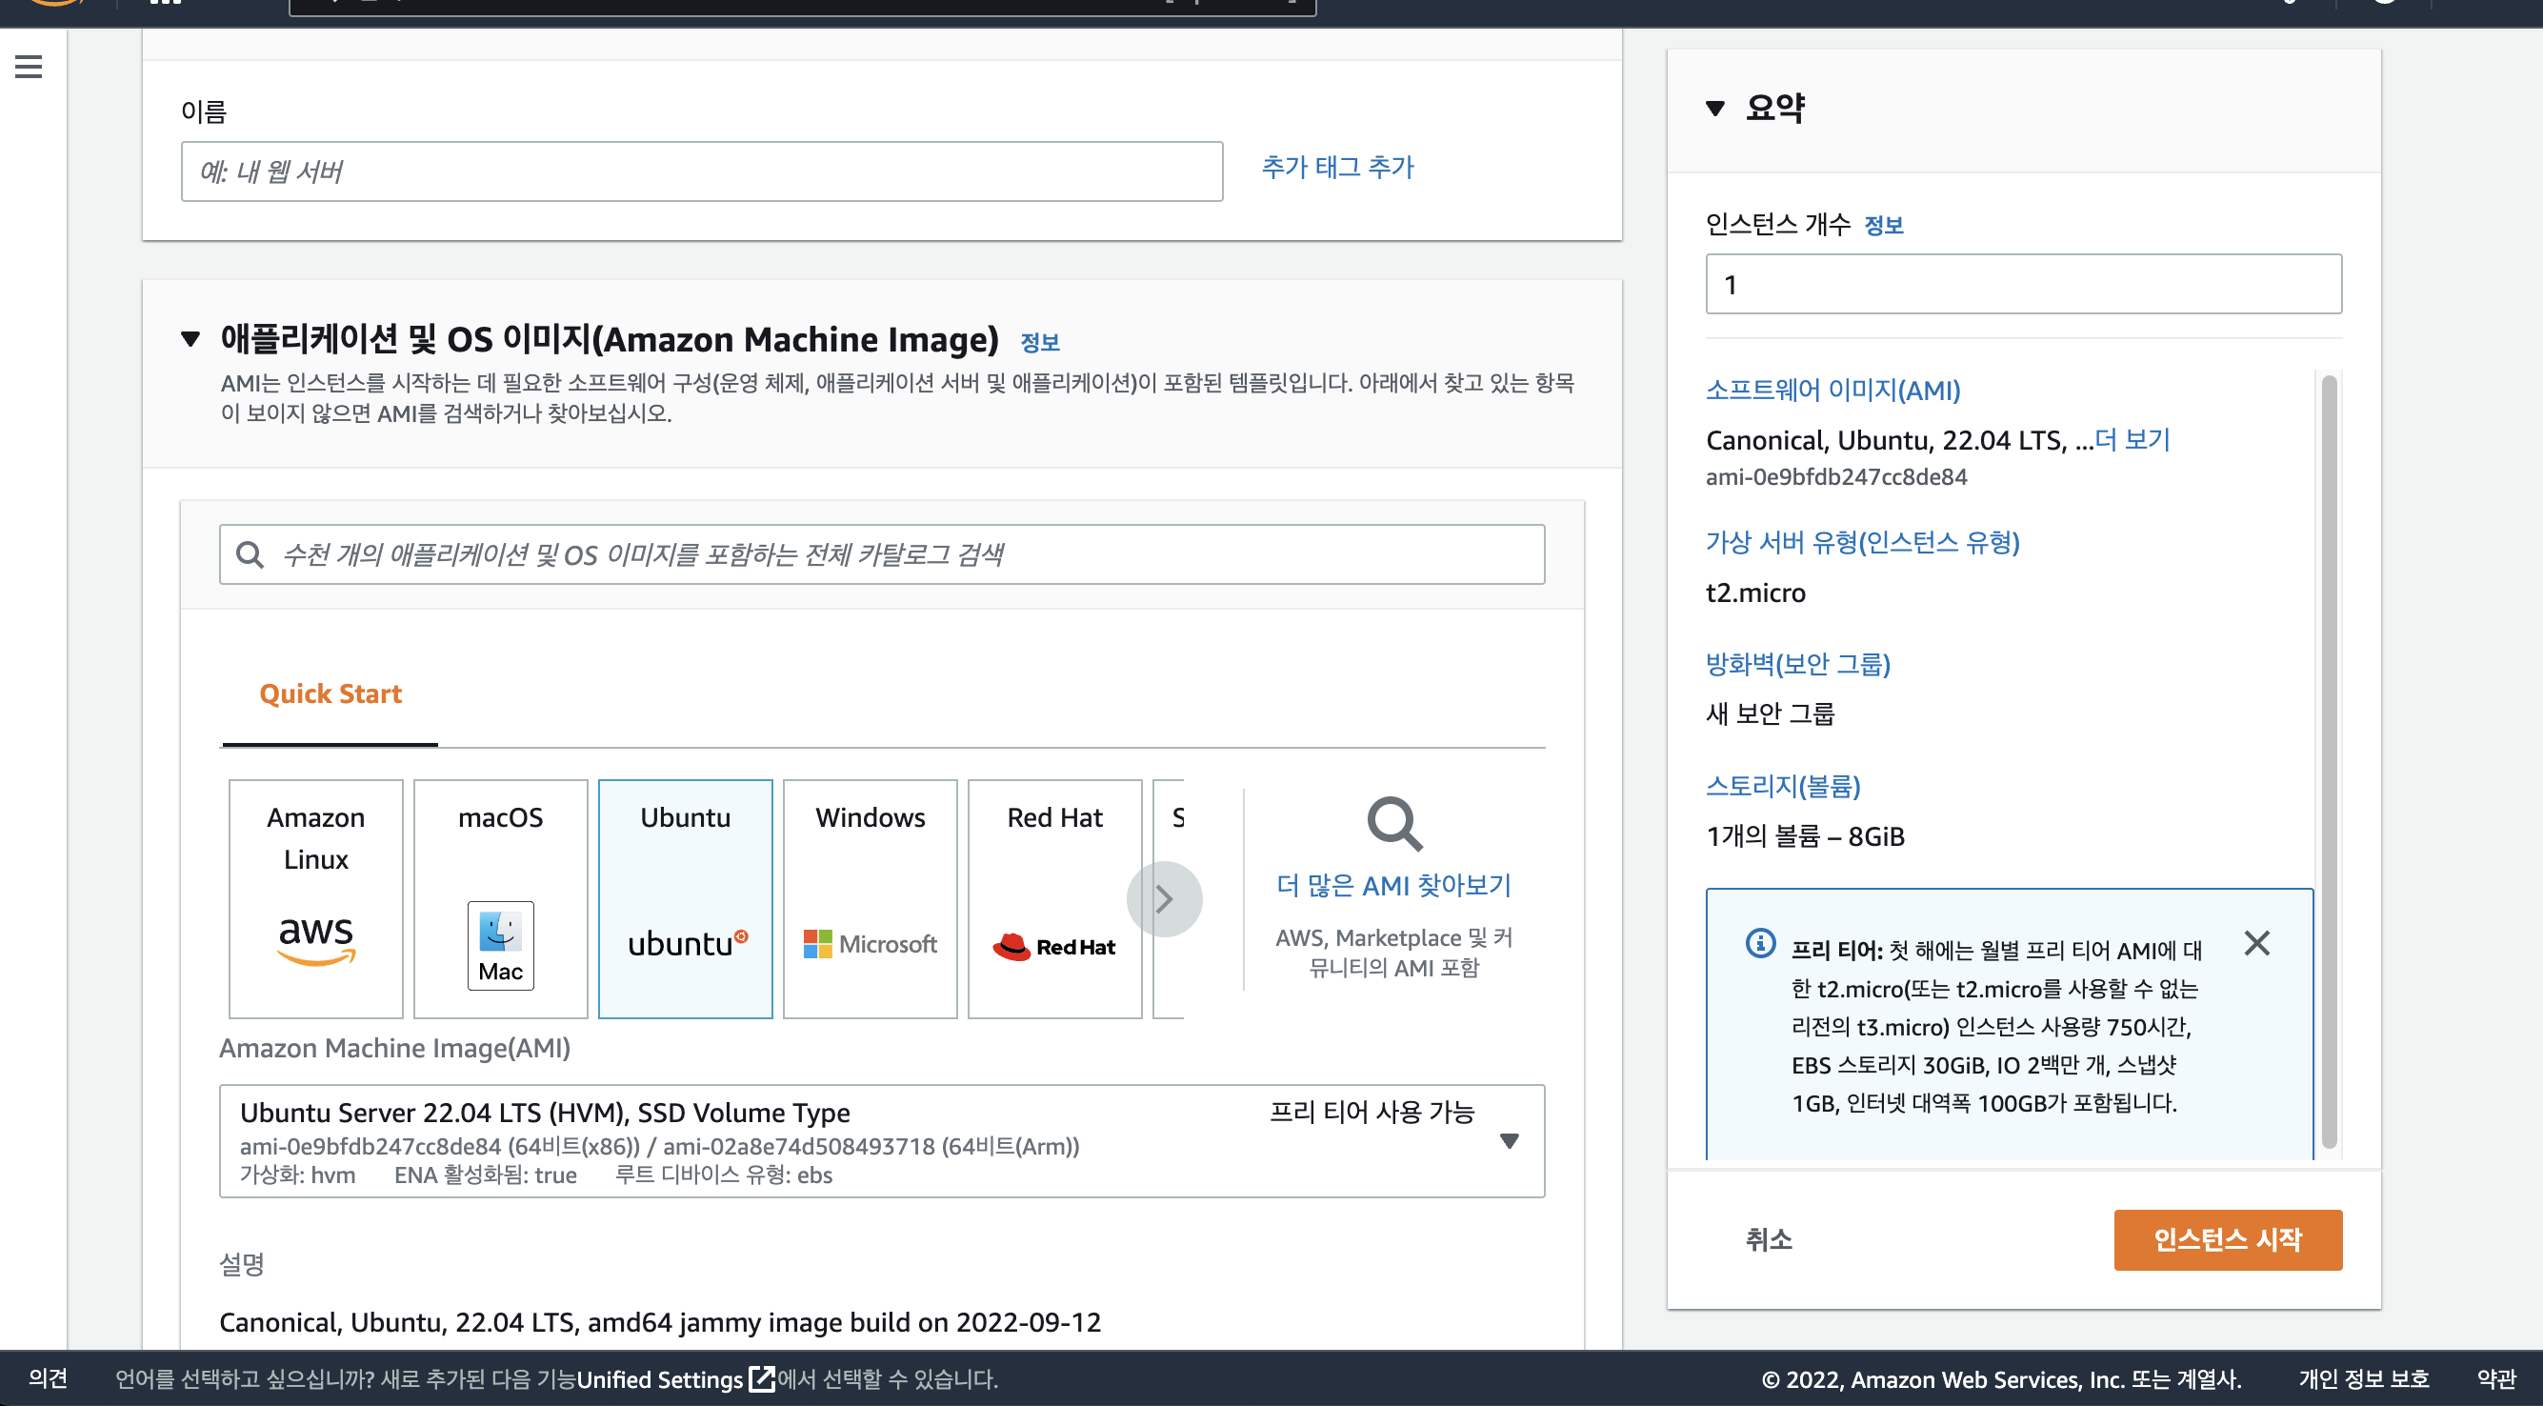Screen dimensions: 2543x1406
Task: Click the instance count input field
Action: coord(2024,285)
